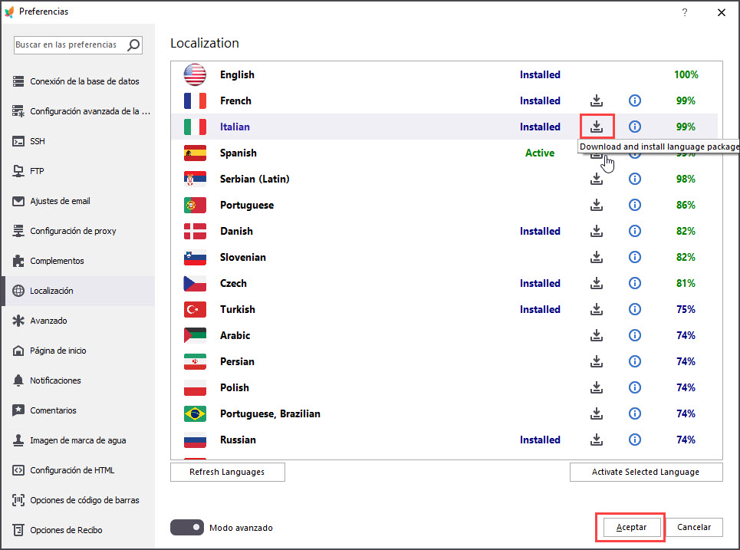This screenshot has width=740, height=550.
Task: Click download icon in Czech row
Action: (597, 283)
